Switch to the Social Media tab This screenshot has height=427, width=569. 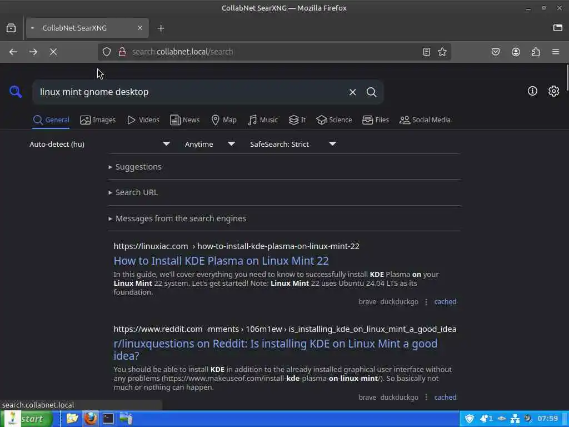click(425, 120)
